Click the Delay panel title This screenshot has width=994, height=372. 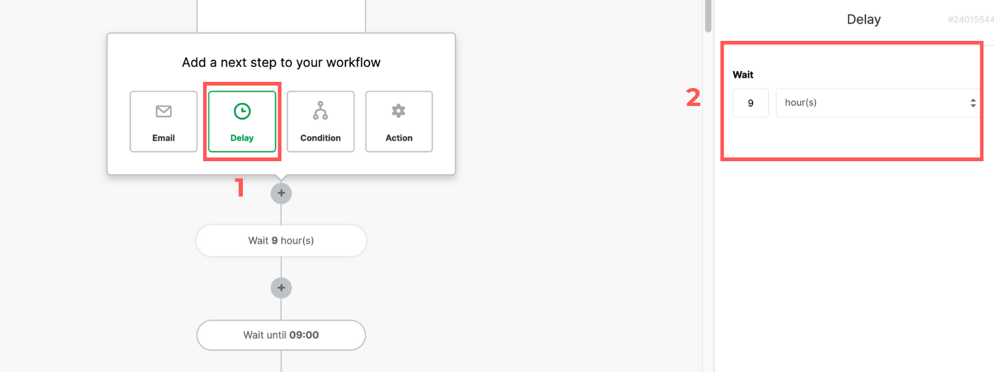pos(864,19)
